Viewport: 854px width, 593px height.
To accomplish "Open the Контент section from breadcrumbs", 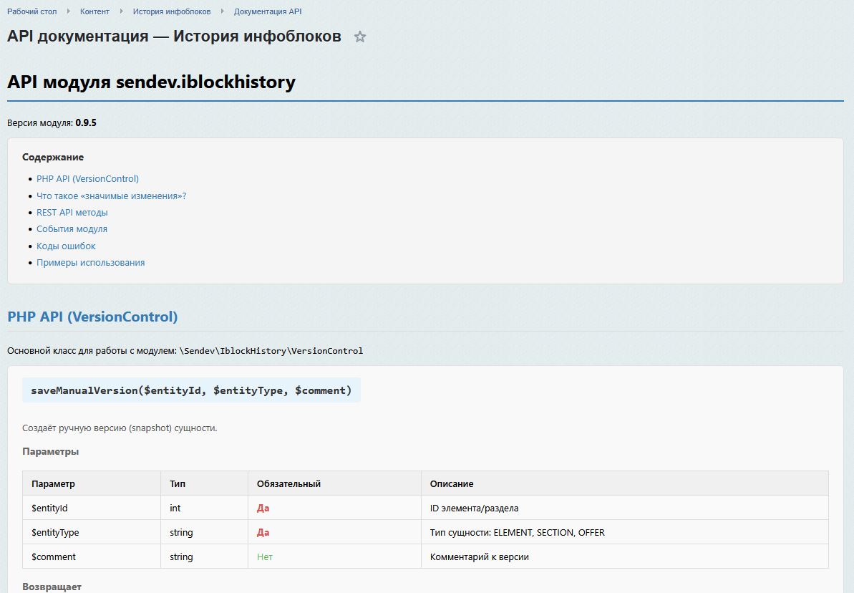I will [94, 11].
